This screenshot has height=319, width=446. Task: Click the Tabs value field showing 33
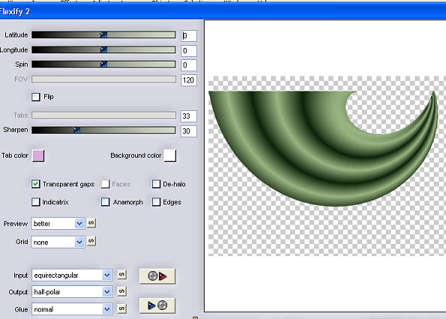189,116
